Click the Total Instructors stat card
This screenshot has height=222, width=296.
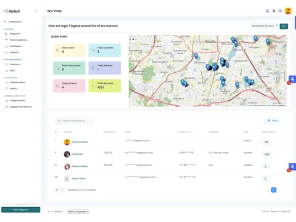[69, 68]
